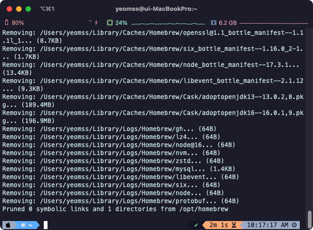
Task: Click the red close window button
Action: coord(9,9)
